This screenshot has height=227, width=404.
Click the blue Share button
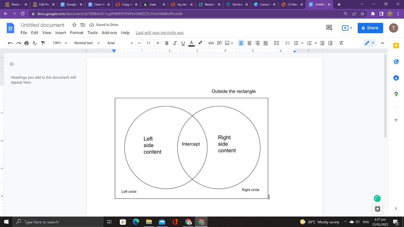[x=370, y=28]
